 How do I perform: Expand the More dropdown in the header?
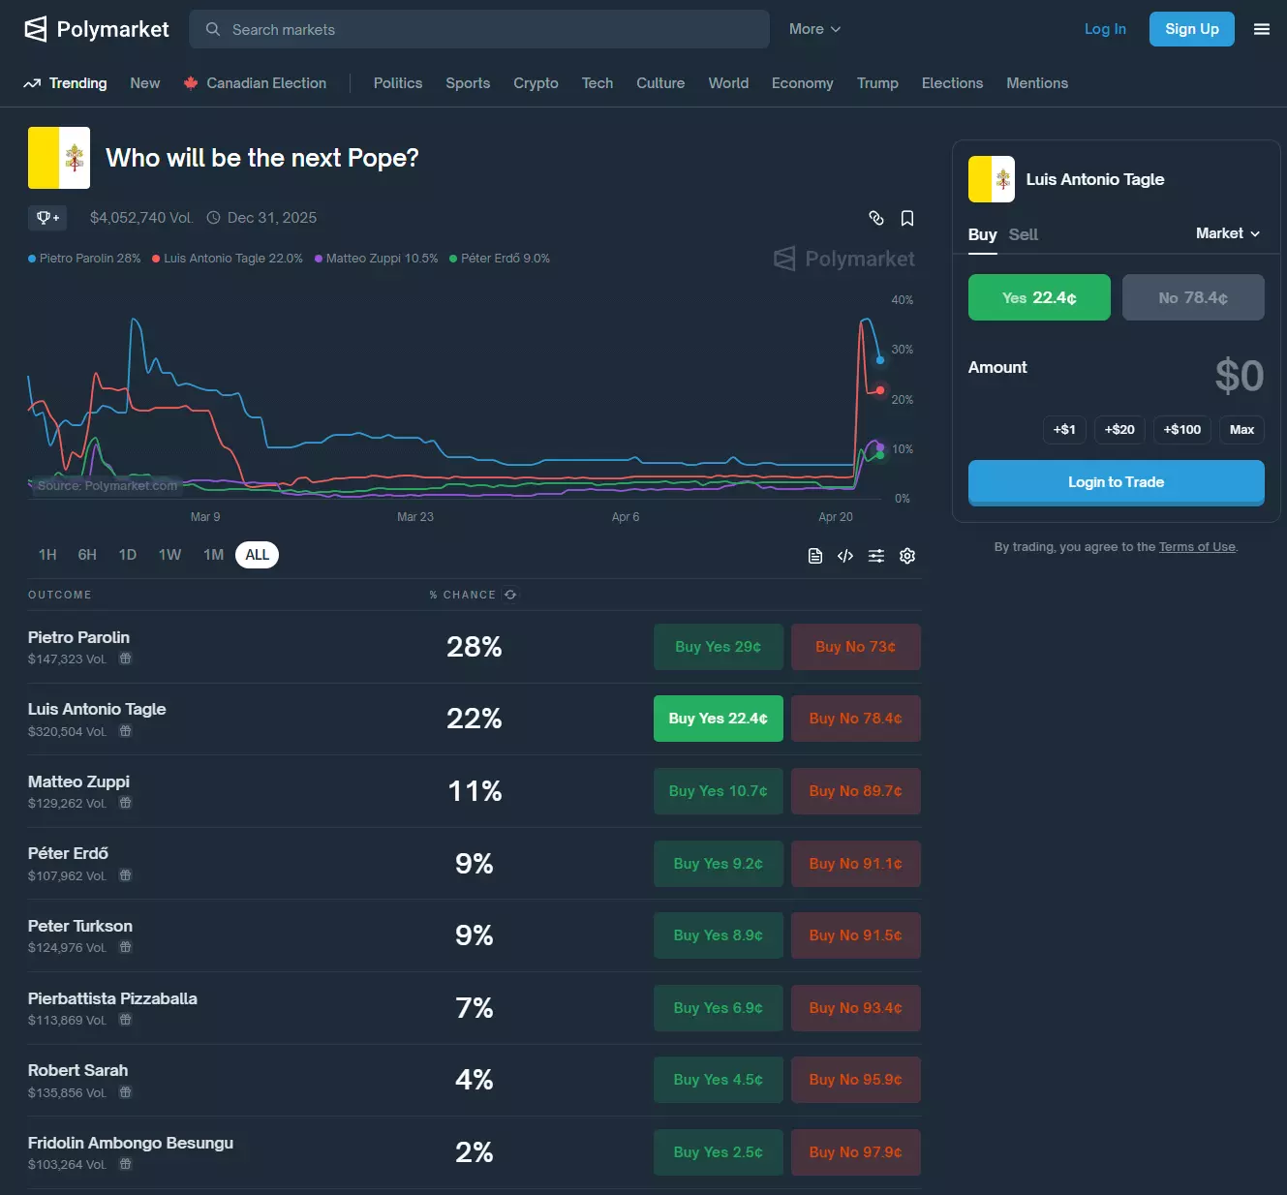click(814, 29)
